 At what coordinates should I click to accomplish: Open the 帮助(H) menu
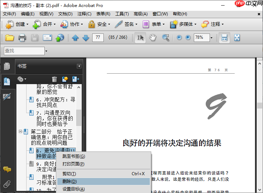point(180,14)
